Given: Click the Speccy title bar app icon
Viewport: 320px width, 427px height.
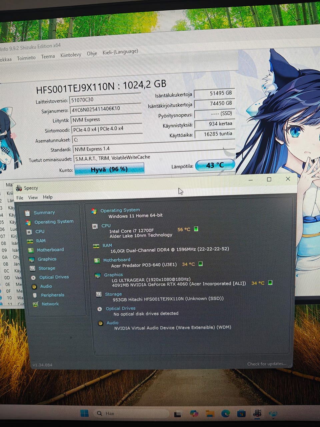Looking at the screenshot, I should [19, 188].
